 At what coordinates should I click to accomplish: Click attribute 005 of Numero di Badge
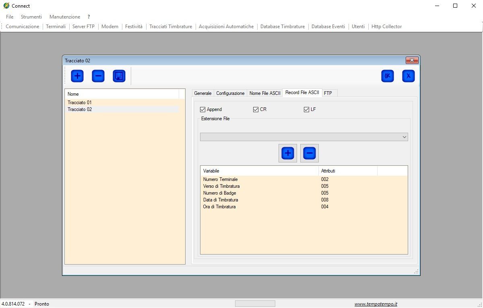point(325,193)
